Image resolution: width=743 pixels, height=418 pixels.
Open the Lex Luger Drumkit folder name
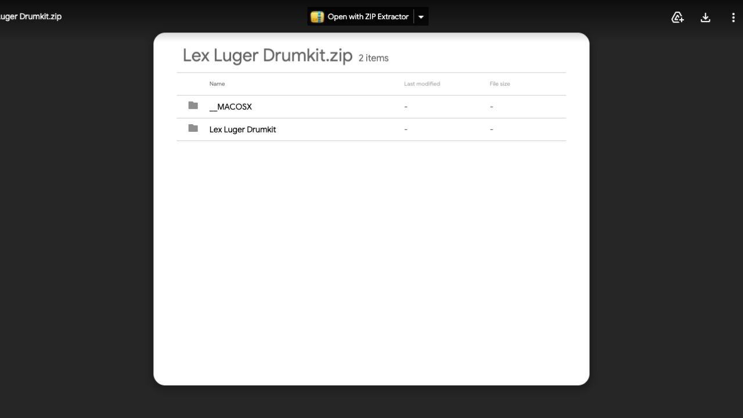[x=243, y=129]
